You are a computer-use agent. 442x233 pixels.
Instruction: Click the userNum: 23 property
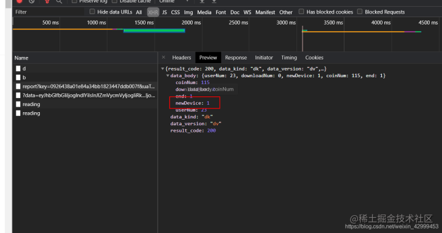(x=191, y=110)
